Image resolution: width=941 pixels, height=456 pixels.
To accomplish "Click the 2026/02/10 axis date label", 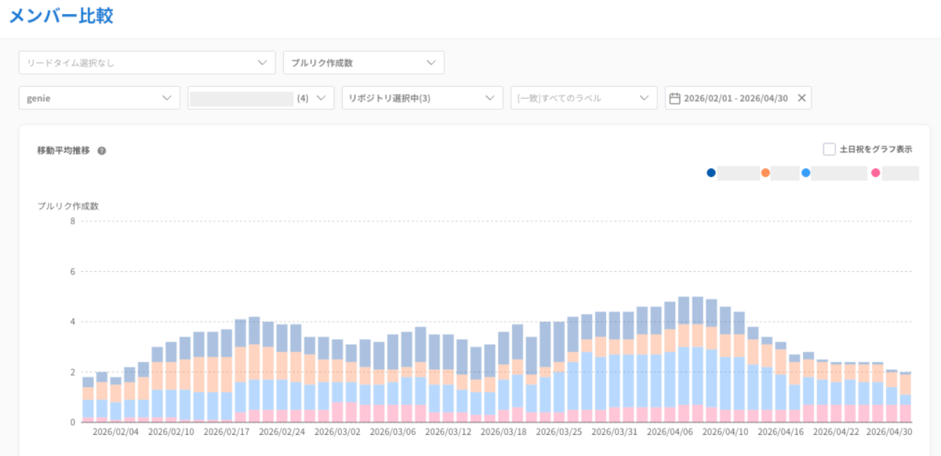I will point(172,432).
